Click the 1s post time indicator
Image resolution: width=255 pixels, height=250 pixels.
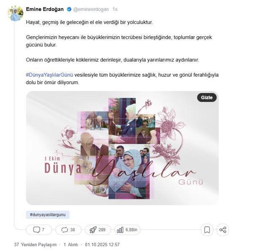pos(115,9)
